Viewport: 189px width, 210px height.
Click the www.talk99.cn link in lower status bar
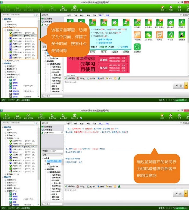click(180, 208)
